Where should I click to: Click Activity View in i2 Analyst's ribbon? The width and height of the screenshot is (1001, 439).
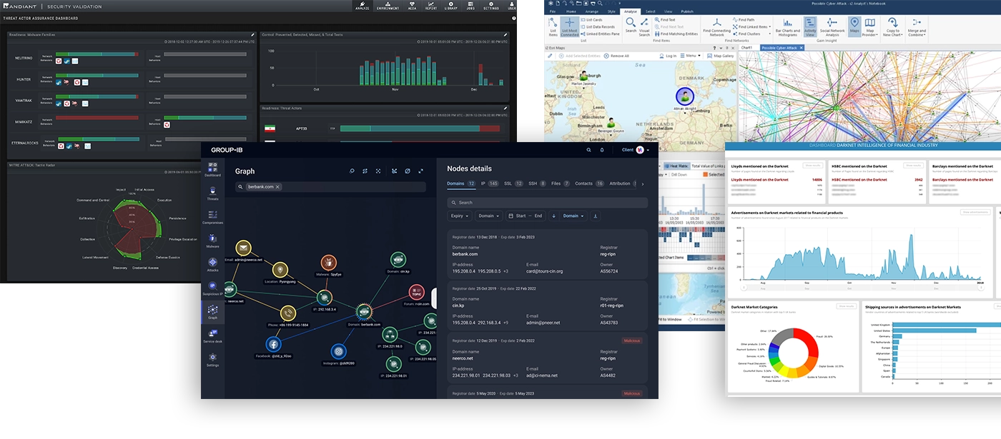coord(810,27)
